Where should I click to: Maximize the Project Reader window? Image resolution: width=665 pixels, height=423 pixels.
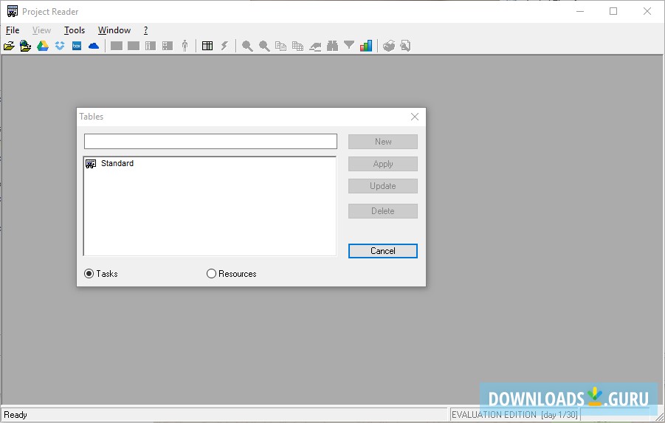pos(613,12)
